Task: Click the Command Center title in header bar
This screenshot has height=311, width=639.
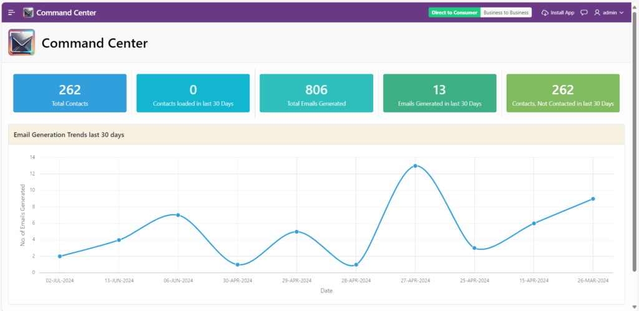Action: [66, 12]
